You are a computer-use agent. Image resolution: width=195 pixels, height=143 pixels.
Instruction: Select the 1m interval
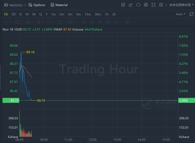tap(53, 14)
